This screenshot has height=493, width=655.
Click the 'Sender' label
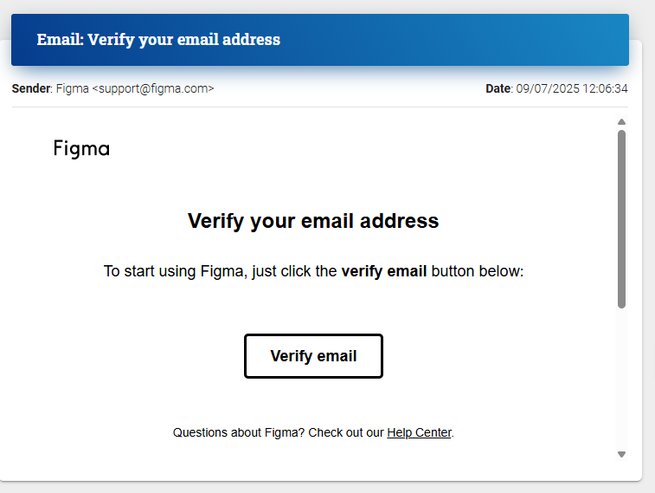tap(31, 88)
